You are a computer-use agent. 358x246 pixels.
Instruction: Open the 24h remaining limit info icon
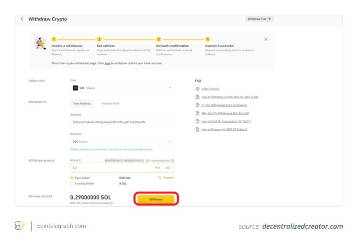172,160
